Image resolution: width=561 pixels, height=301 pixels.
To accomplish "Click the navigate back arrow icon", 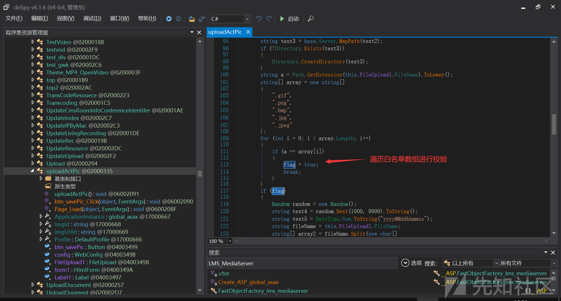I will click(x=169, y=19).
